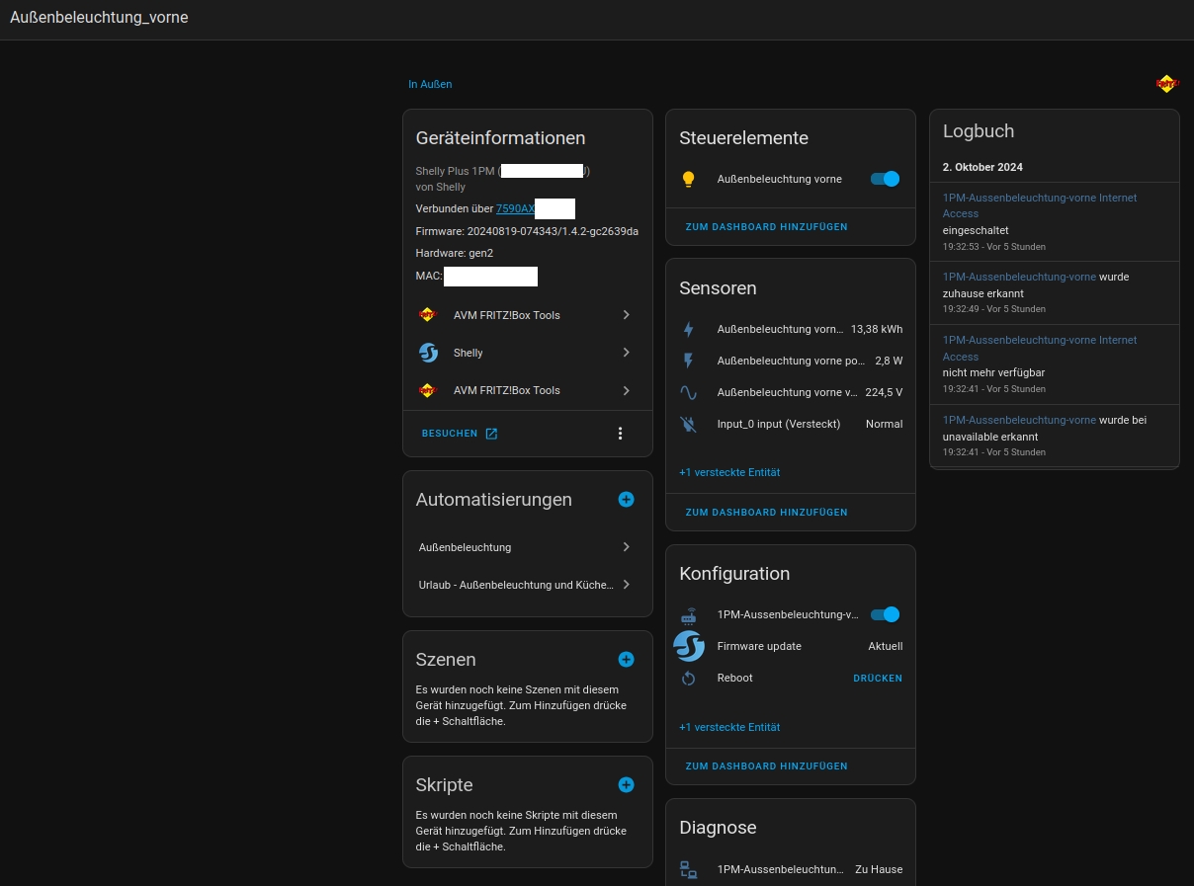Click the Shelly integration logo in Geräteinformationen
1194x886 pixels.
pos(428,353)
